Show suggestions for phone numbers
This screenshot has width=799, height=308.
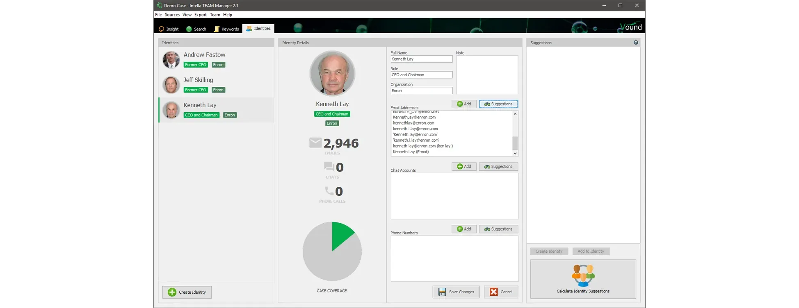click(498, 229)
